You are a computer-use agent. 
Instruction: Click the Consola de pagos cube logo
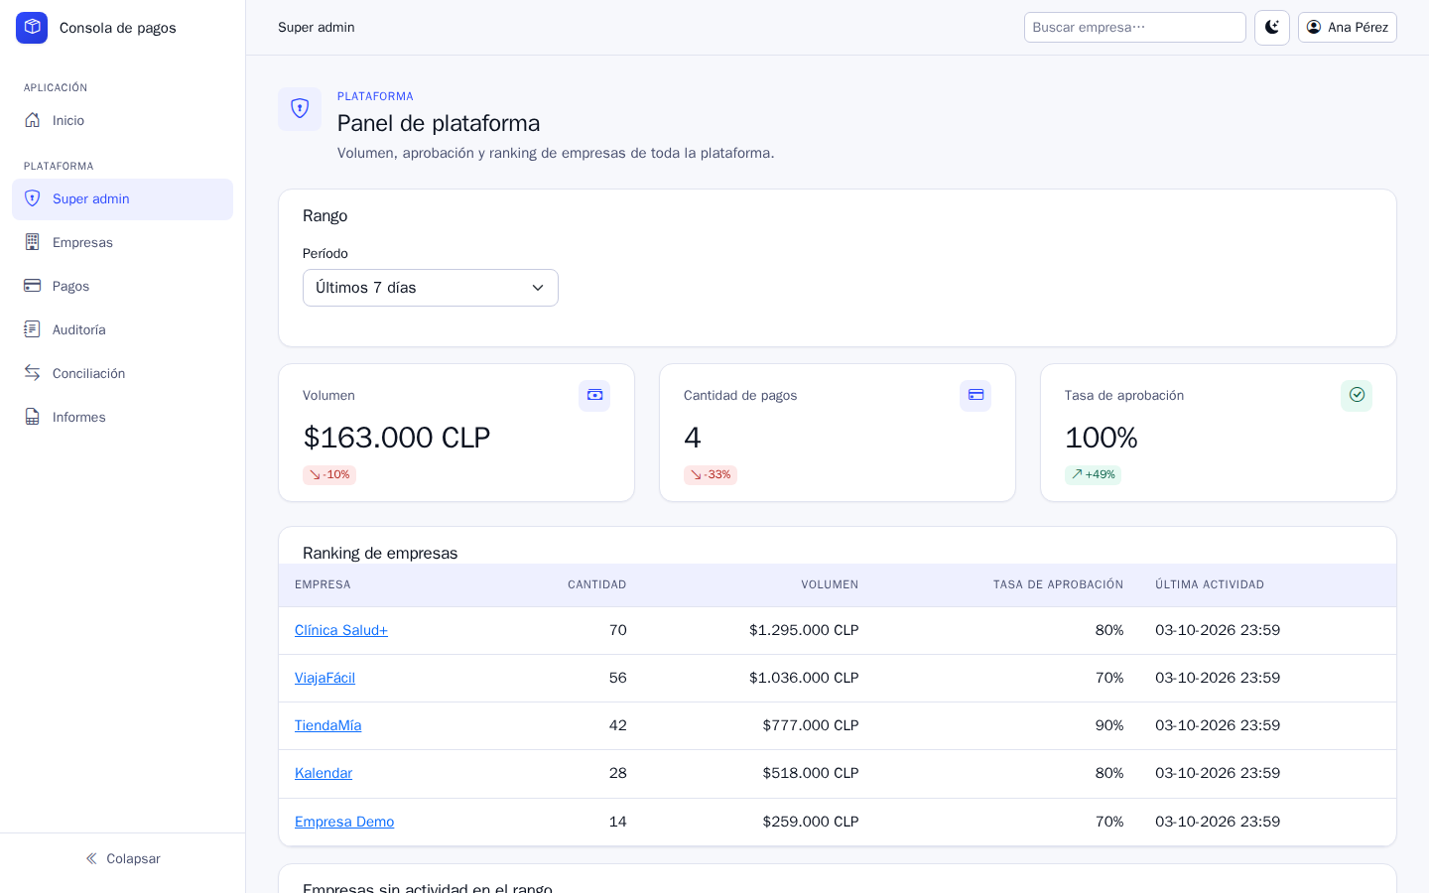pos(32,28)
